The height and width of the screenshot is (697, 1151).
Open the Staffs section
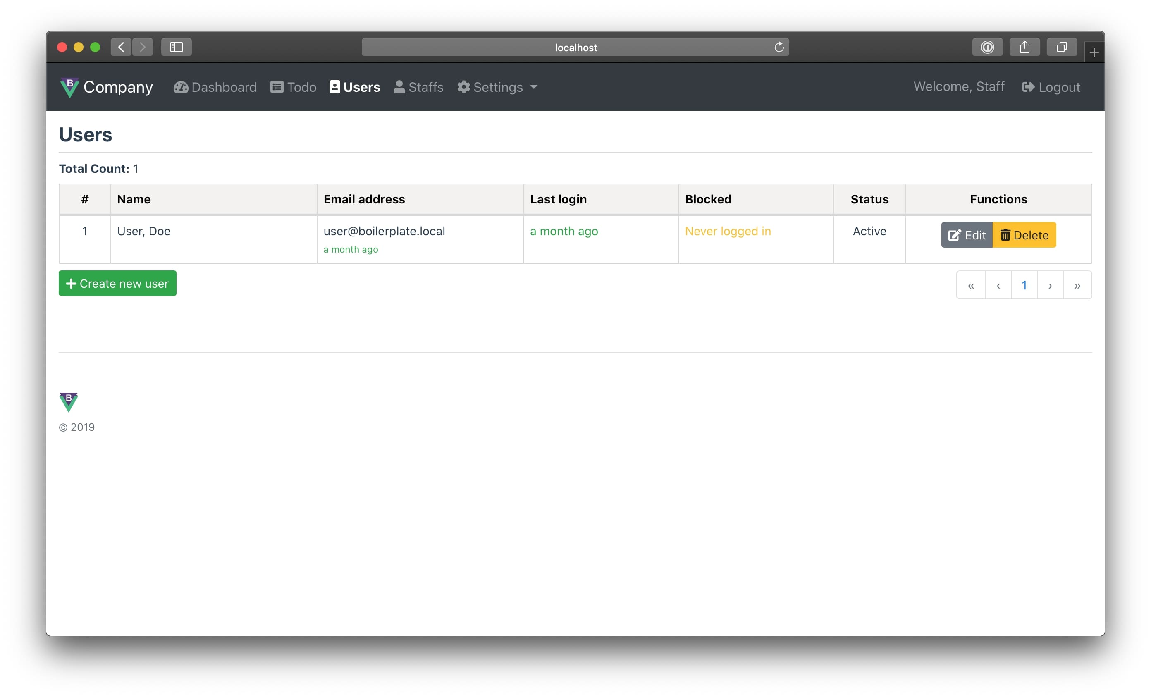tap(418, 87)
